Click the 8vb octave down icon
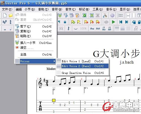The width and height of the screenshot is (141, 114). tap(98, 28)
